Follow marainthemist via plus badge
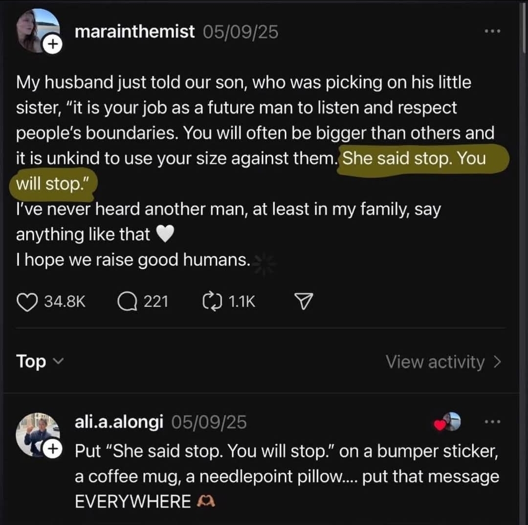Screen dimensions: 528x525 pyautogui.click(x=52, y=45)
